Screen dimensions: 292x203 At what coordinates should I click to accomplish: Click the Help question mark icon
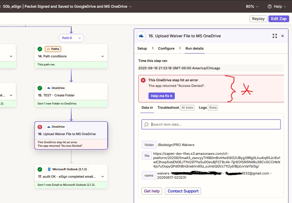(x=270, y=7)
